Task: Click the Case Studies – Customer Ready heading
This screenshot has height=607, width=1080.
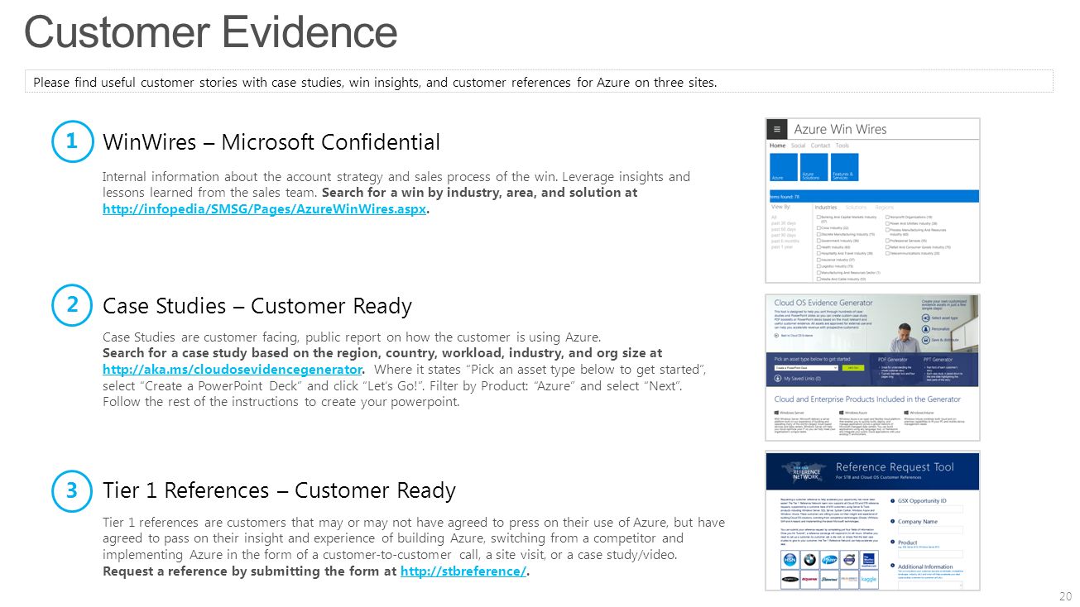Action: pyautogui.click(x=257, y=306)
